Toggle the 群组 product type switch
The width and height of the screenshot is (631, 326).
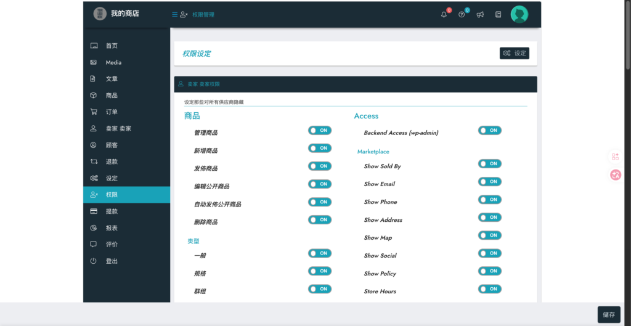click(320, 289)
